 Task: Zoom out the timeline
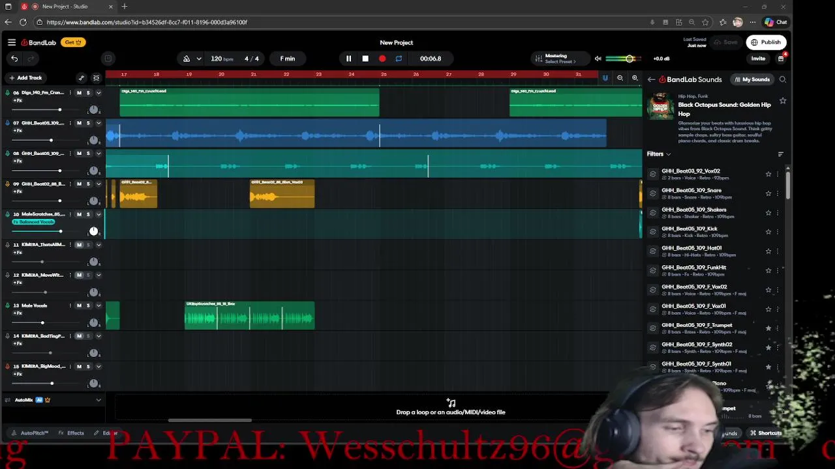click(x=620, y=78)
